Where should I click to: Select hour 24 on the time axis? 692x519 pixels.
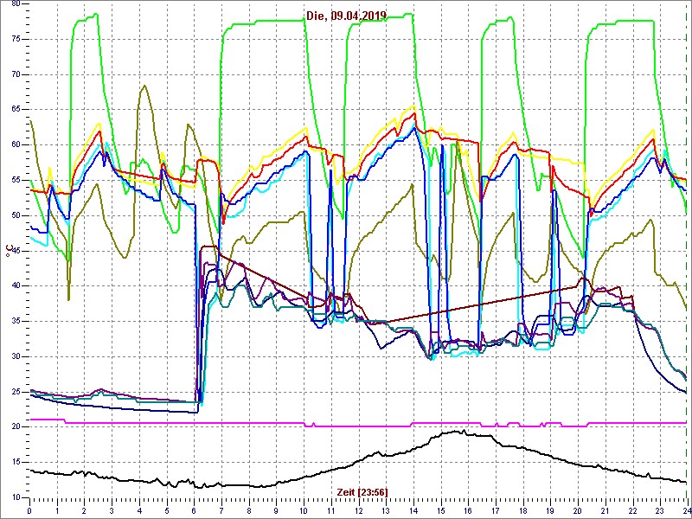pyautogui.click(x=686, y=510)
